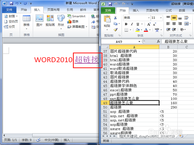Viewport: 194px width, 145px height.
Task: Switch to Word Home (开始) tab
Action: point(24,10)
